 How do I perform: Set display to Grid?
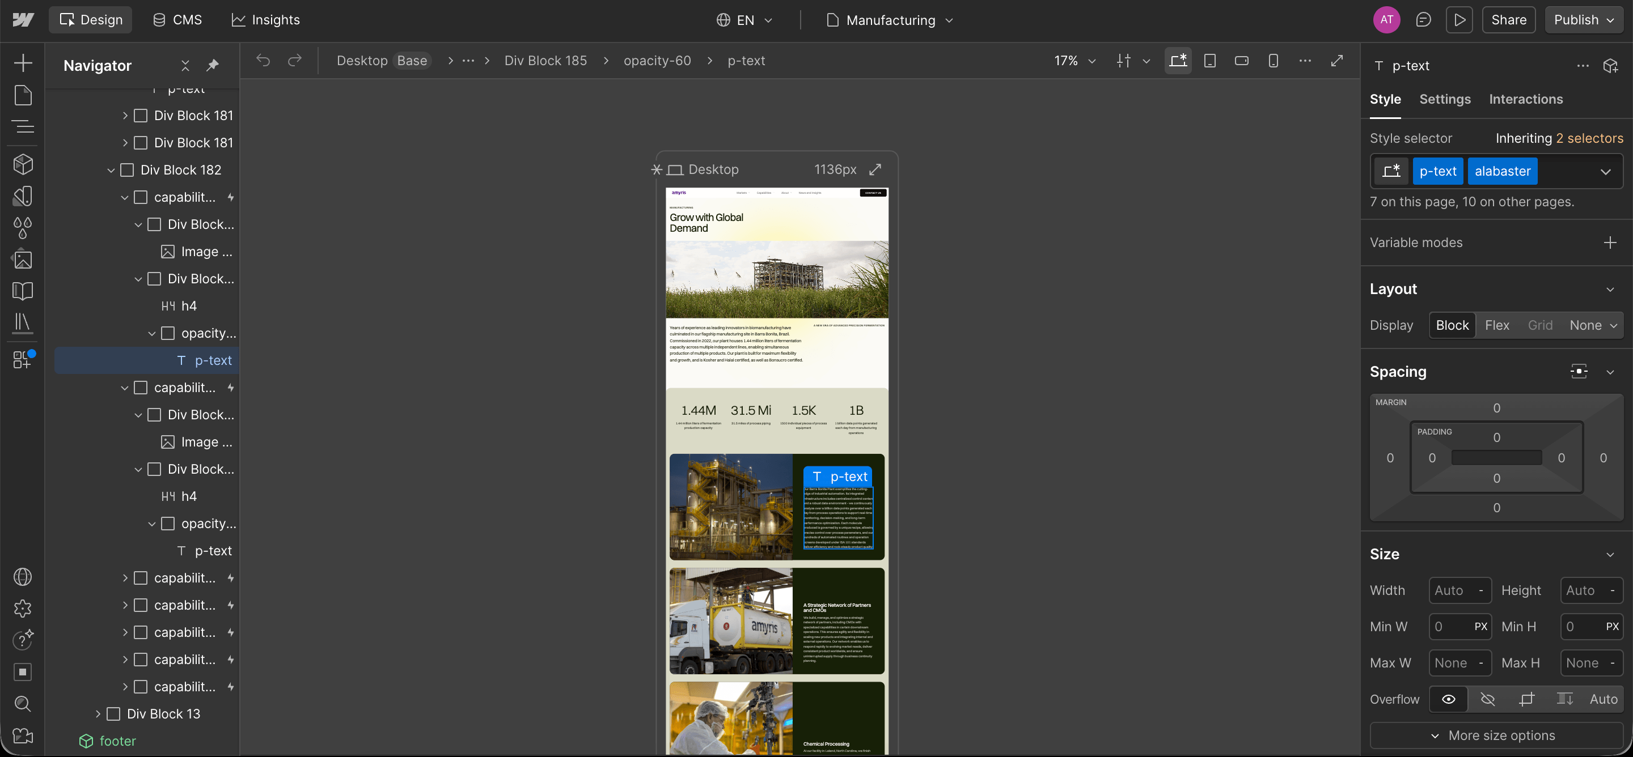[1541, 325]
